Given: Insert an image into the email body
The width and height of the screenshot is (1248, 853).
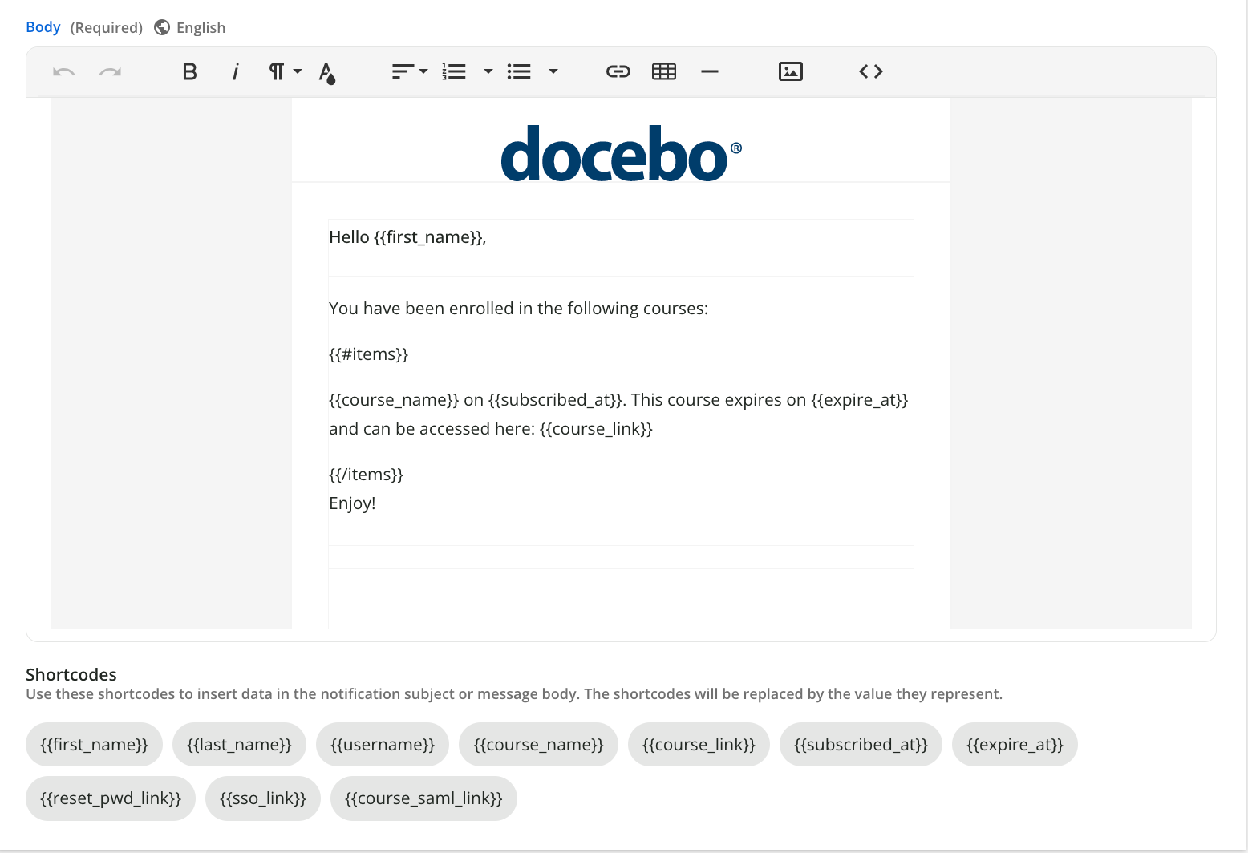Looking at the screenshot, I should coord(790,72).
